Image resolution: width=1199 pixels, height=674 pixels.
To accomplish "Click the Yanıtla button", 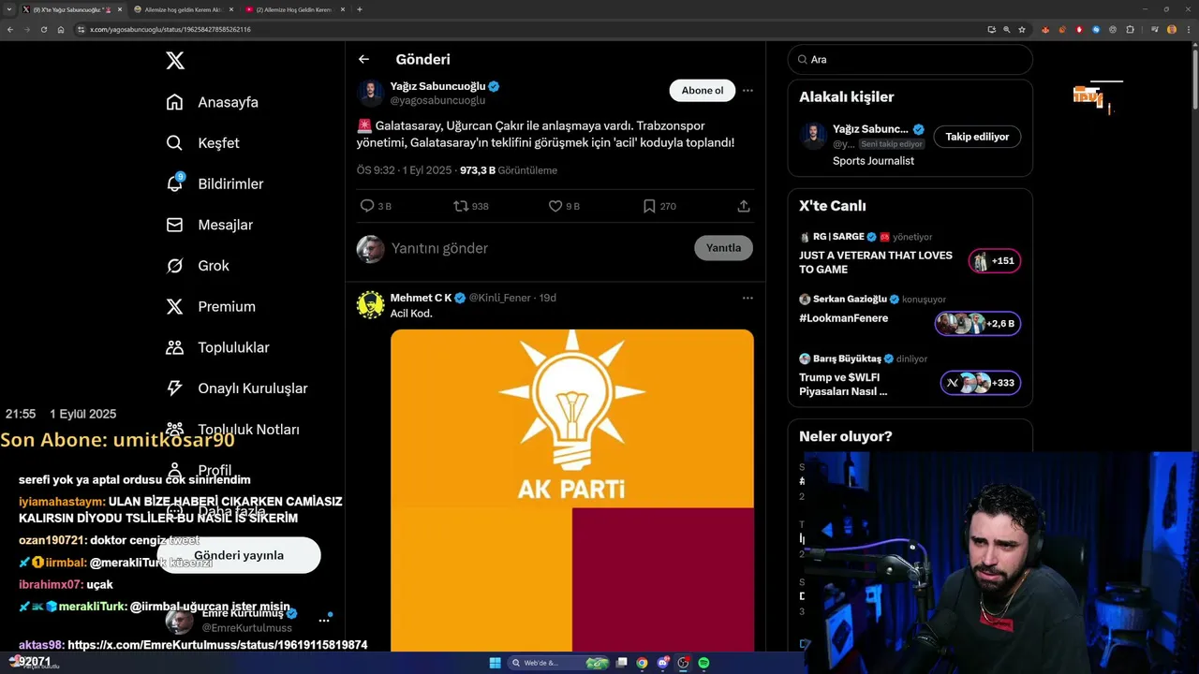I will 723,248.
